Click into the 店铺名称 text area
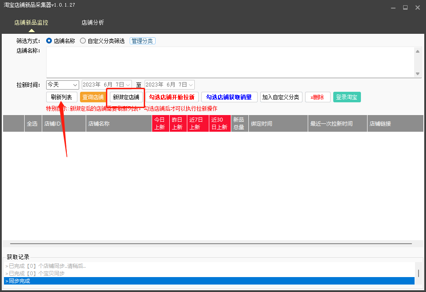426x292 pixels. click(x=230, y=62)
